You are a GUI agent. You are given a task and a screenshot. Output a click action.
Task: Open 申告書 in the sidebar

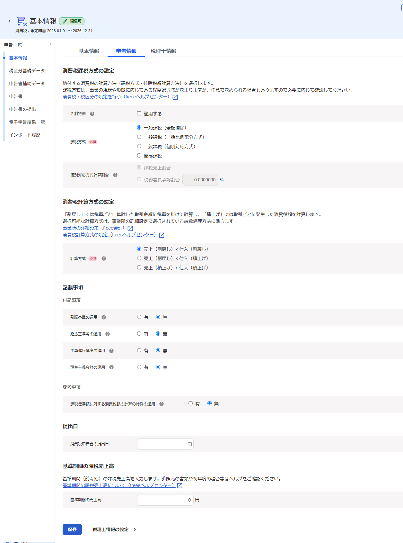16,96
